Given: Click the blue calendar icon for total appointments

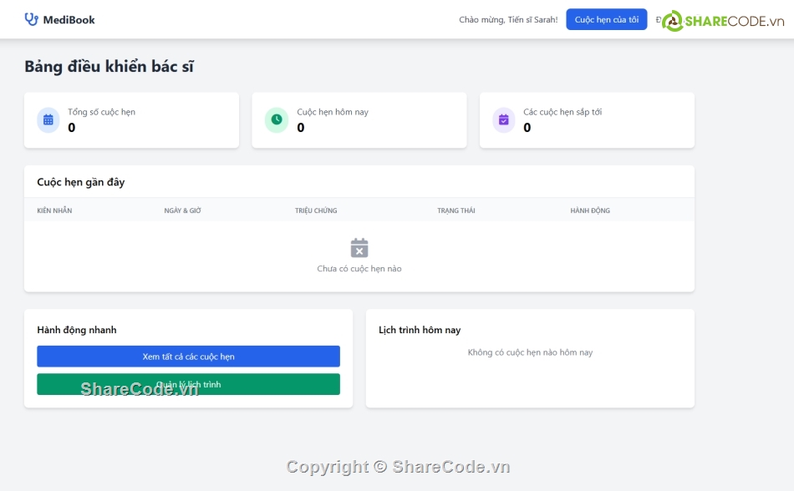Looking at the screenshot, I should pos(48,120).
